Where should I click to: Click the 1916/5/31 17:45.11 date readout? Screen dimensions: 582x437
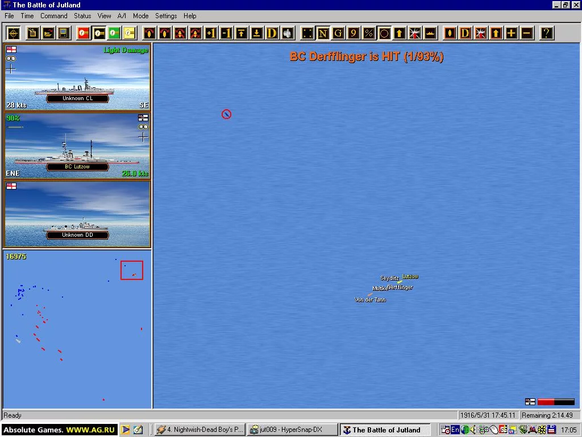(x=487, y=415)
